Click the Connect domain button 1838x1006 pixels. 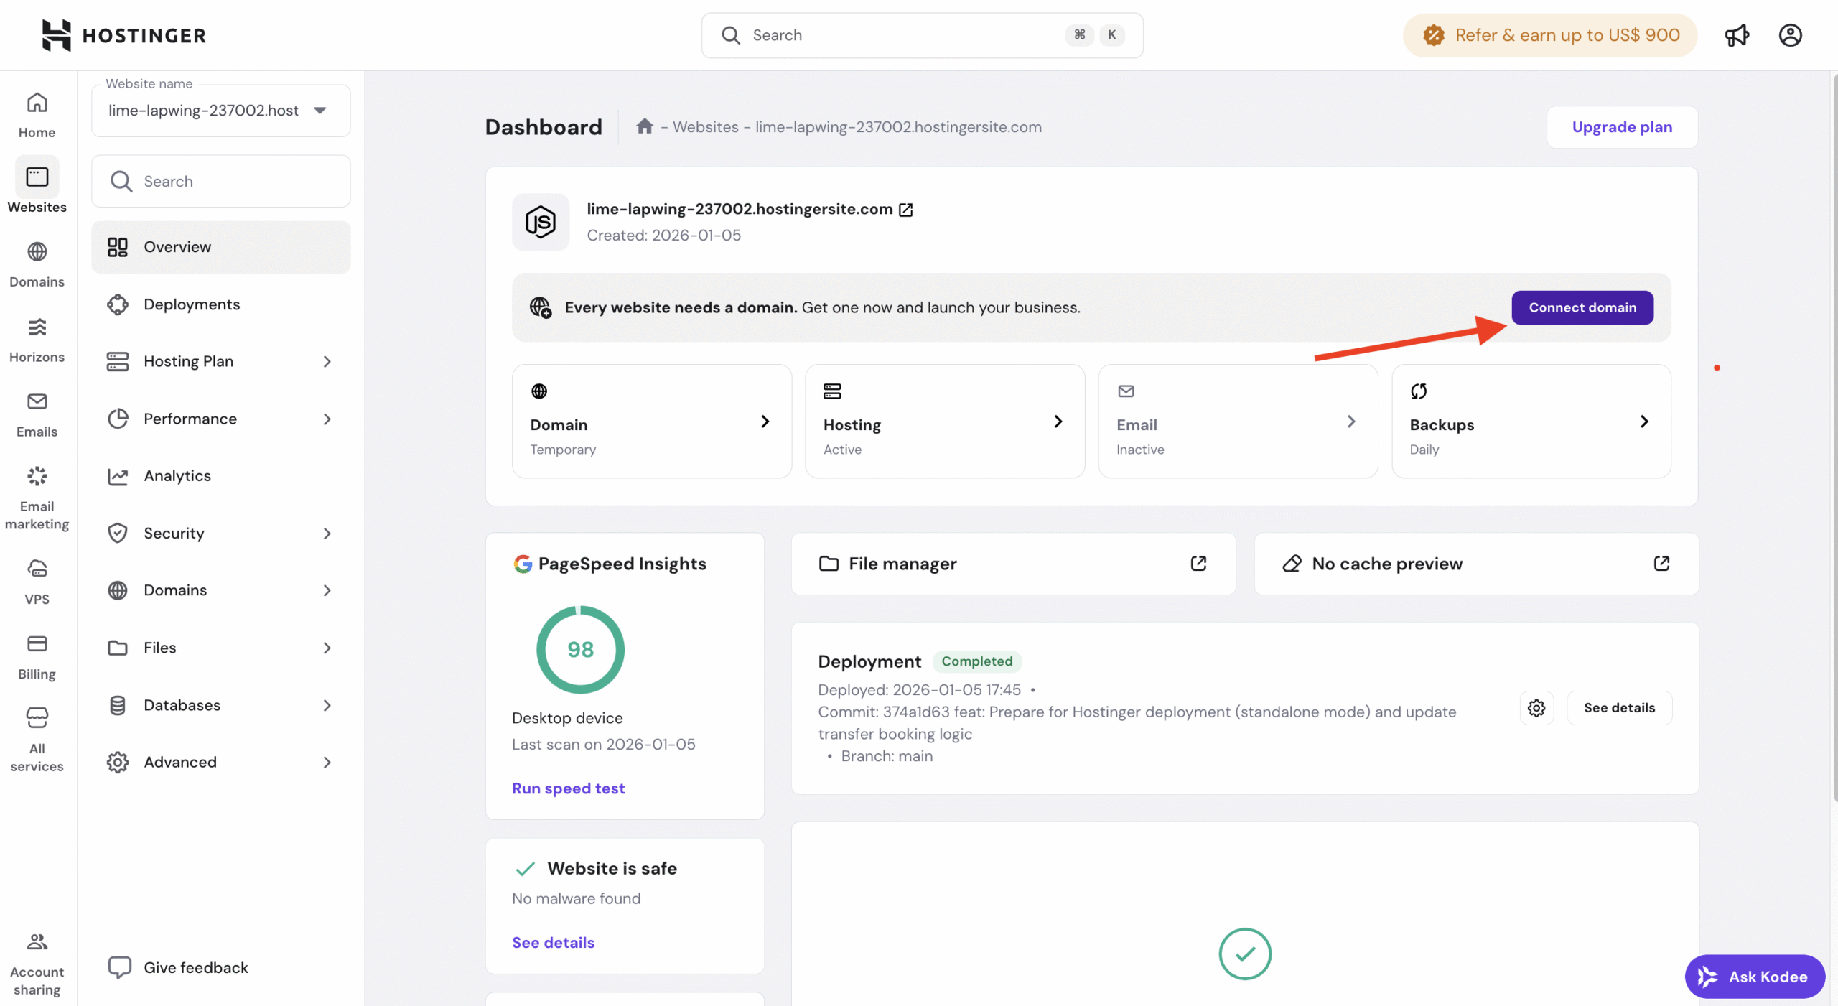pos(1582,307)
